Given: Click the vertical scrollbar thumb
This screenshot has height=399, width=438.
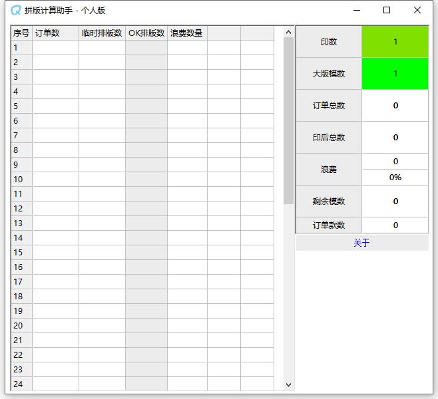Looking at the screenshot, I should (288, 120).
